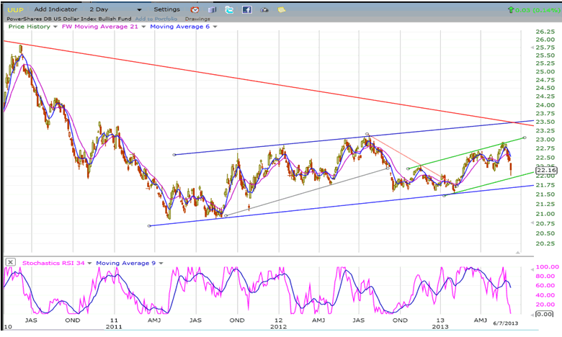Share chart via Facebook icon
562x337 pixels.
click(246, 10)
